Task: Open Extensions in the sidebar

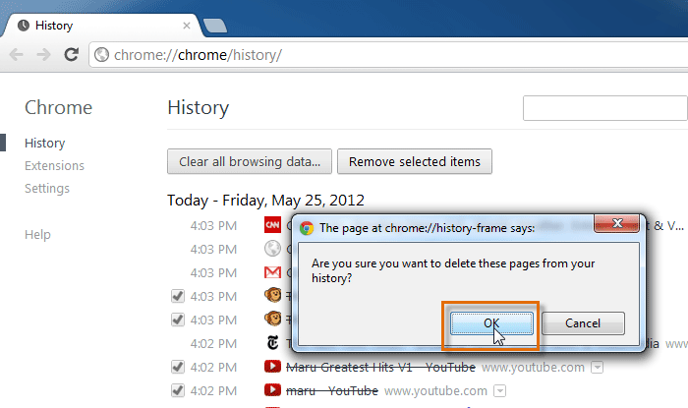Action: point(54,166)
